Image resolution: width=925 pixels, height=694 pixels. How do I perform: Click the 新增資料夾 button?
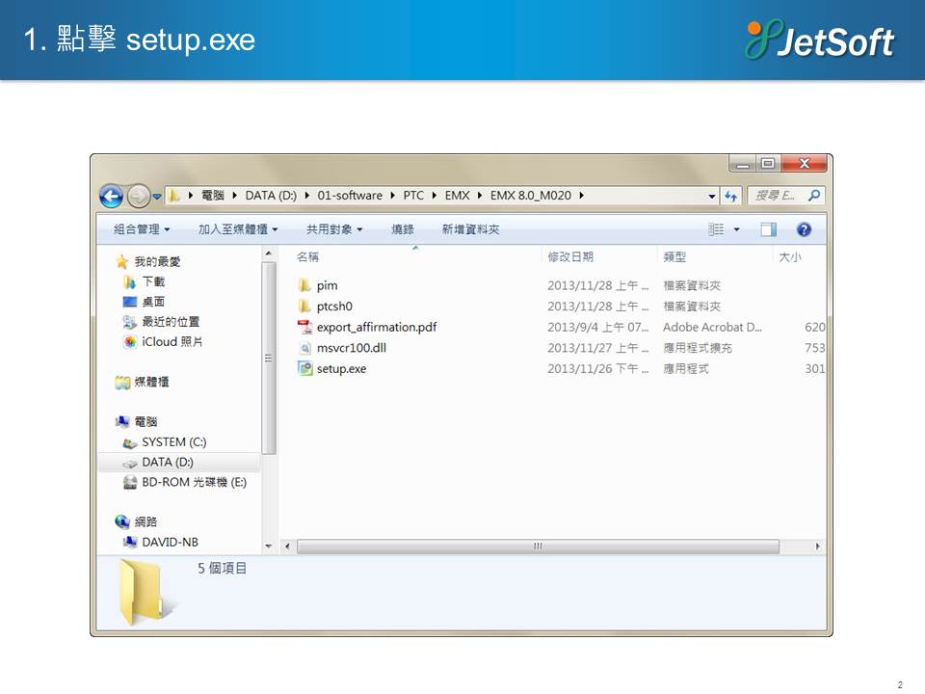point(470,229)
